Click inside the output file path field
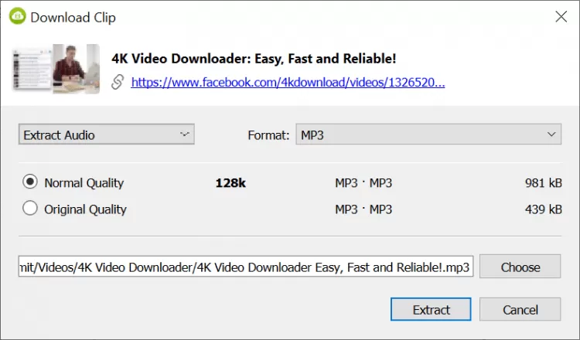This screenshot has width=580, height=340. pos(245,267)
